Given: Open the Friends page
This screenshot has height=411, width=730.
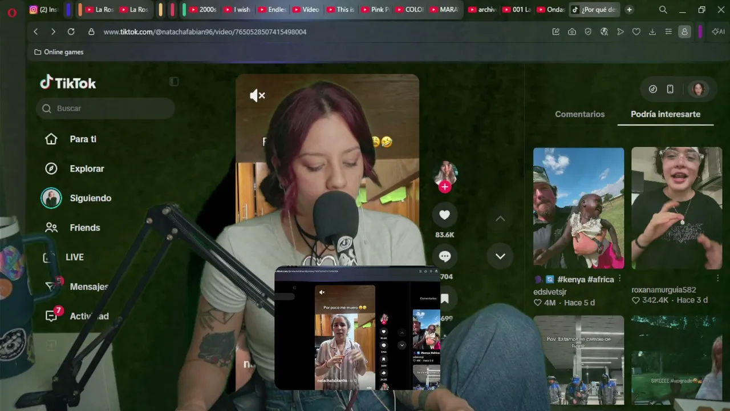Looking at the screenshot, I should [x=84, y=228].
